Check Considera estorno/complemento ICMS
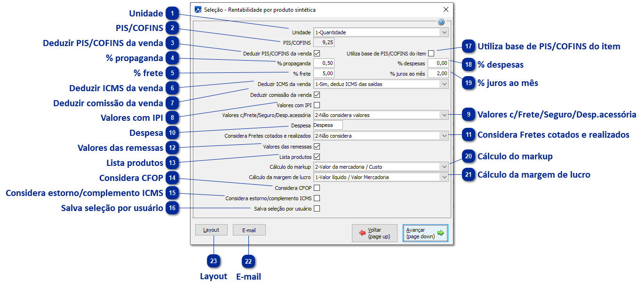The width and height of the screenshot is (644, 290). [x=317, y=198]
